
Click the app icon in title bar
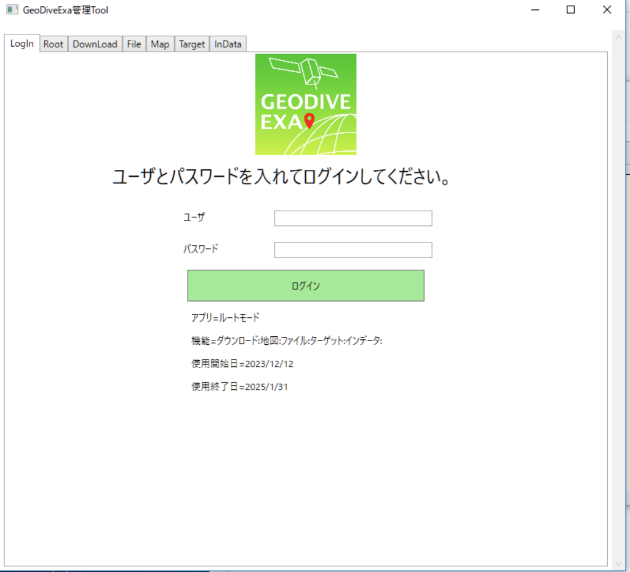(12, 10)
